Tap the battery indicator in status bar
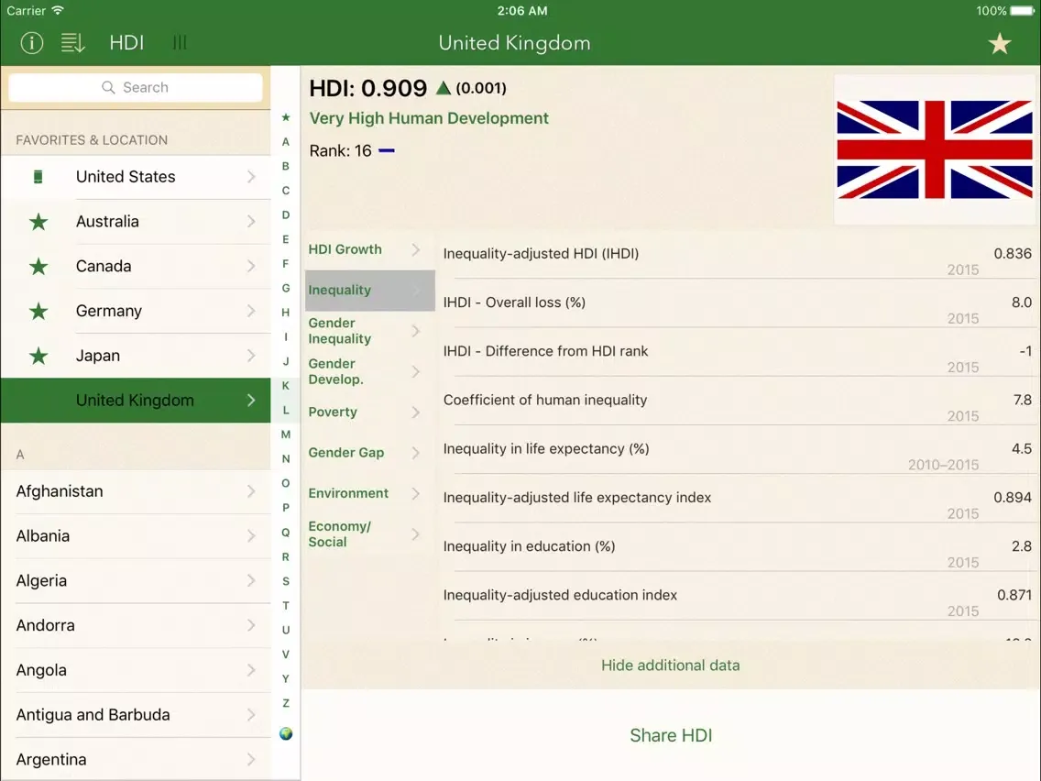1041x781 pixels. 1023,11
